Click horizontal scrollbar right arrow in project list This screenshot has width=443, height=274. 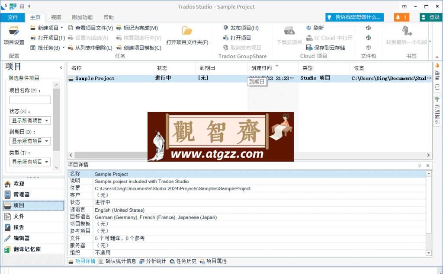pyautogui.click(x=428, y=155)
